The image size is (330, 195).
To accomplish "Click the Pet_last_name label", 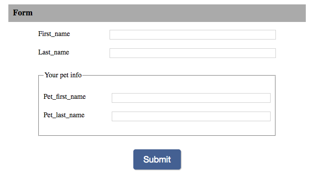I will click(x=64, y=115).
